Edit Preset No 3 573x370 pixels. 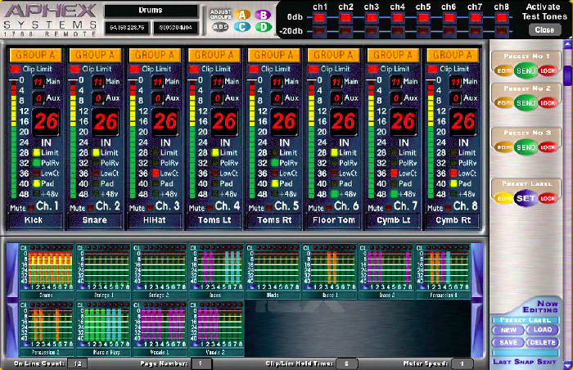click(x=502, y=148)
